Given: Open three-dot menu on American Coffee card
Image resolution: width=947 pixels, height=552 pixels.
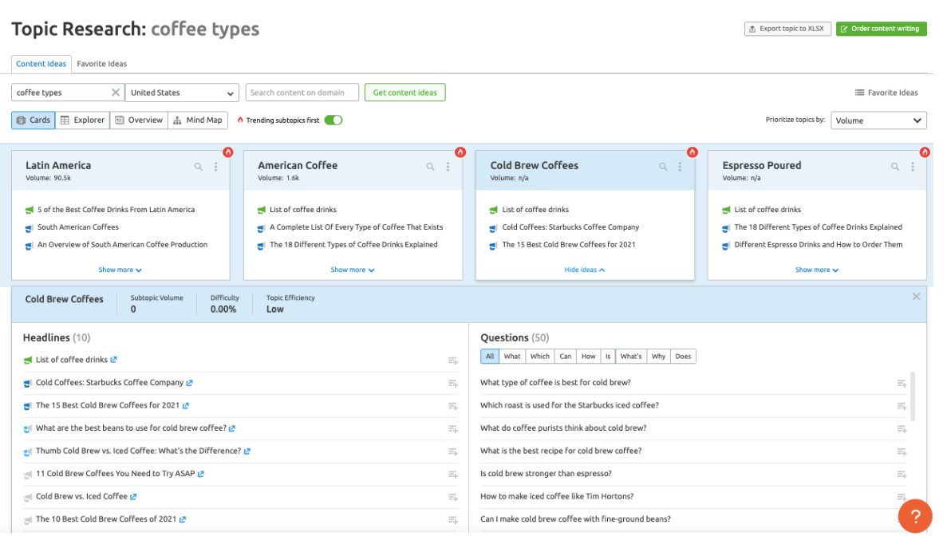Looking at the screenshot, I should pyautogui.click(x=448, y=167).
